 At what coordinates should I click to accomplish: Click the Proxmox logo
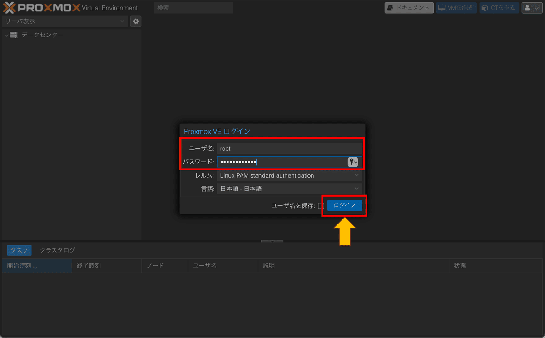[42, 8]
